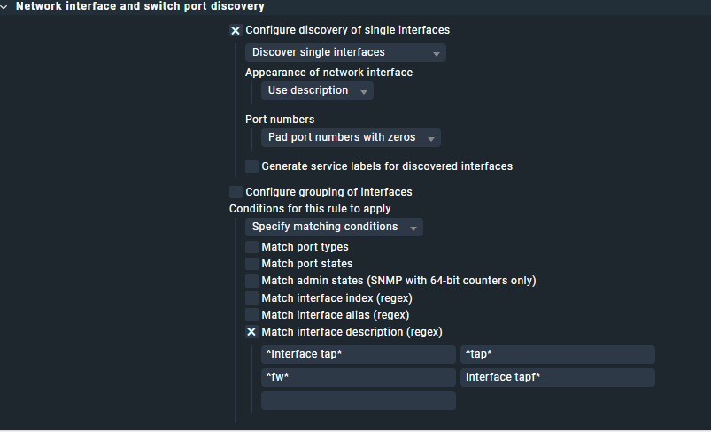The image size is (711, 432).
Task: Enable Generate service labels for discovered interfaces
Action: [252, 166]
